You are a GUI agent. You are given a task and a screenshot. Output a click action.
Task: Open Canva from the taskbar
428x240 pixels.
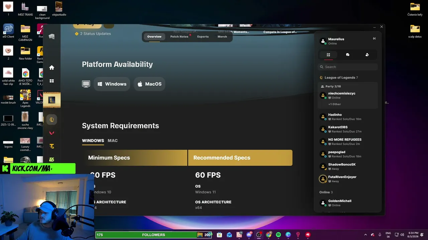[x=288, y=235]
